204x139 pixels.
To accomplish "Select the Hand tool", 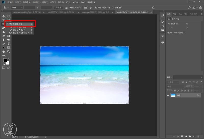I will point(4,51).
